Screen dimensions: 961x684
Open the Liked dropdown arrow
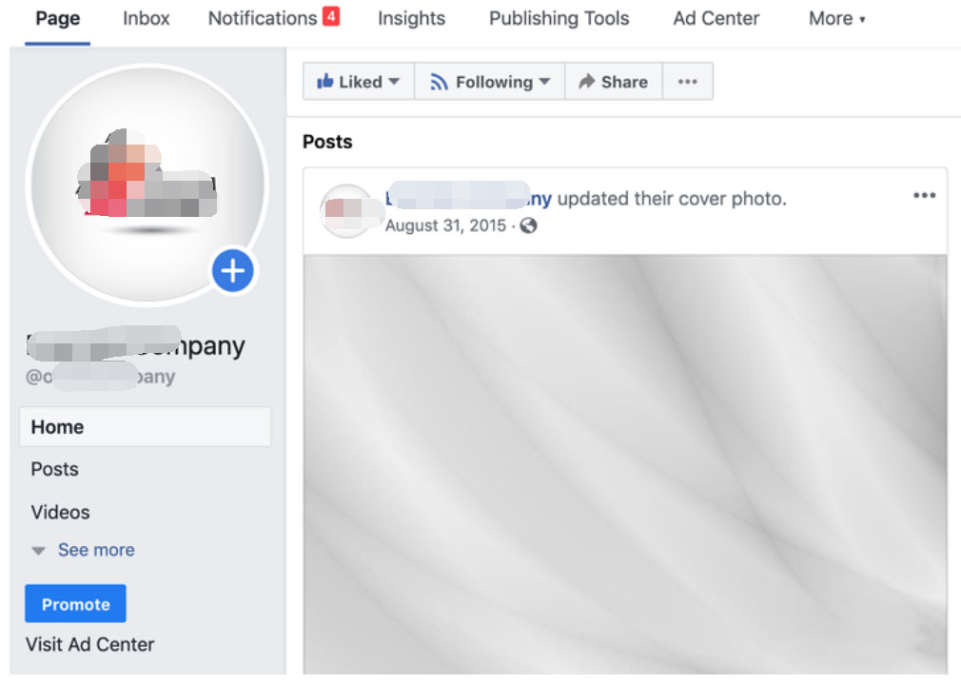pos(394,82)
